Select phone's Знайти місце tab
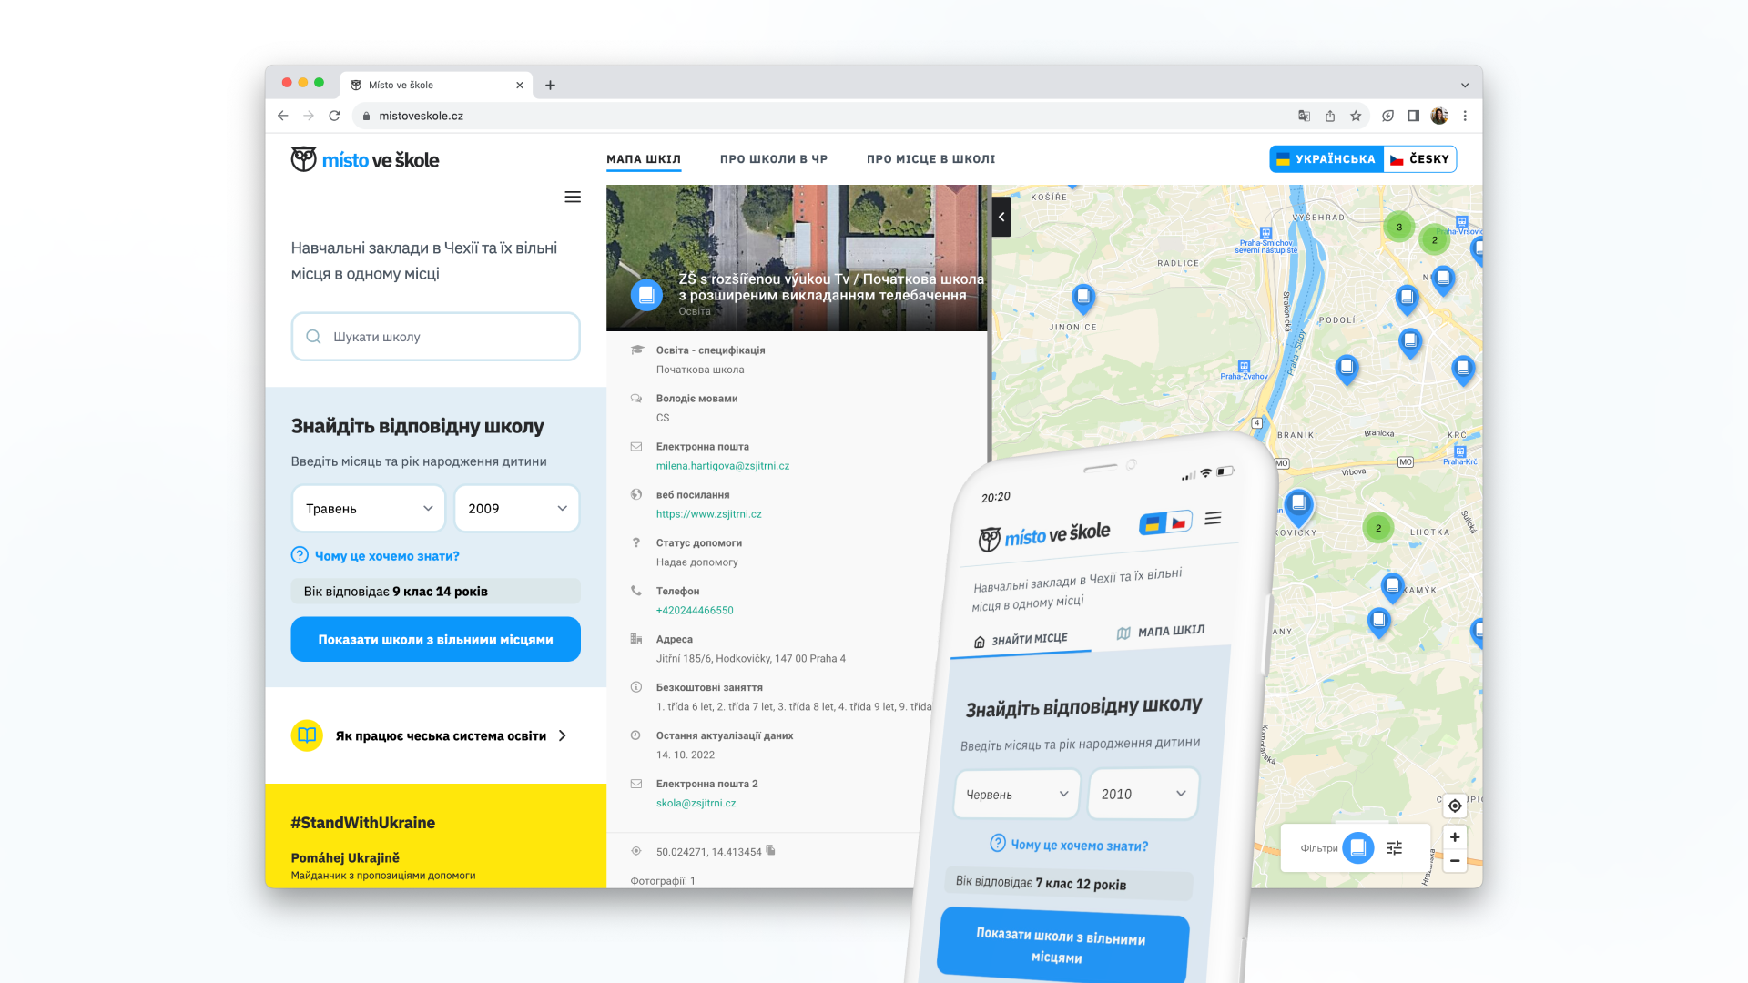The image size is (1748, 983). [1021, 640]
